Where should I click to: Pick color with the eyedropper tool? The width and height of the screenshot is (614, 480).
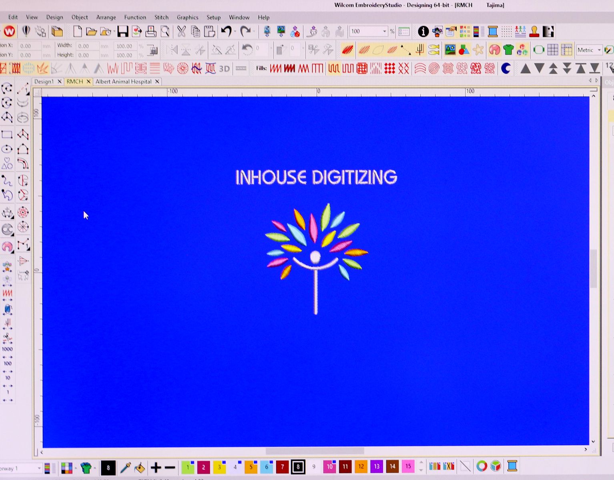126,467
